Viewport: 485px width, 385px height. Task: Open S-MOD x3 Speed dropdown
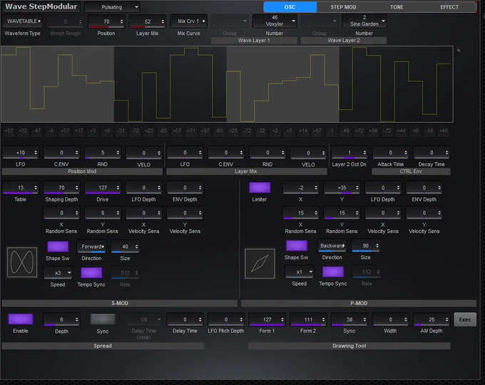(x=58, y=273)
